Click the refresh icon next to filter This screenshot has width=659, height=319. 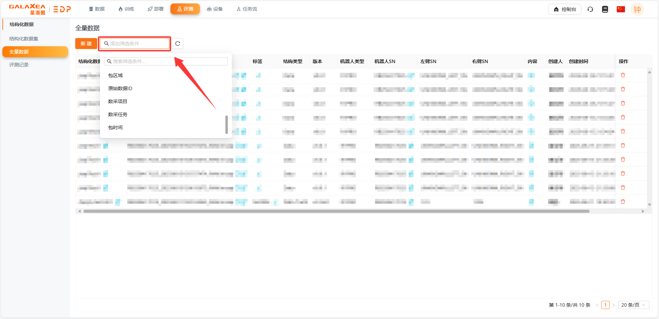pos(178,44)
